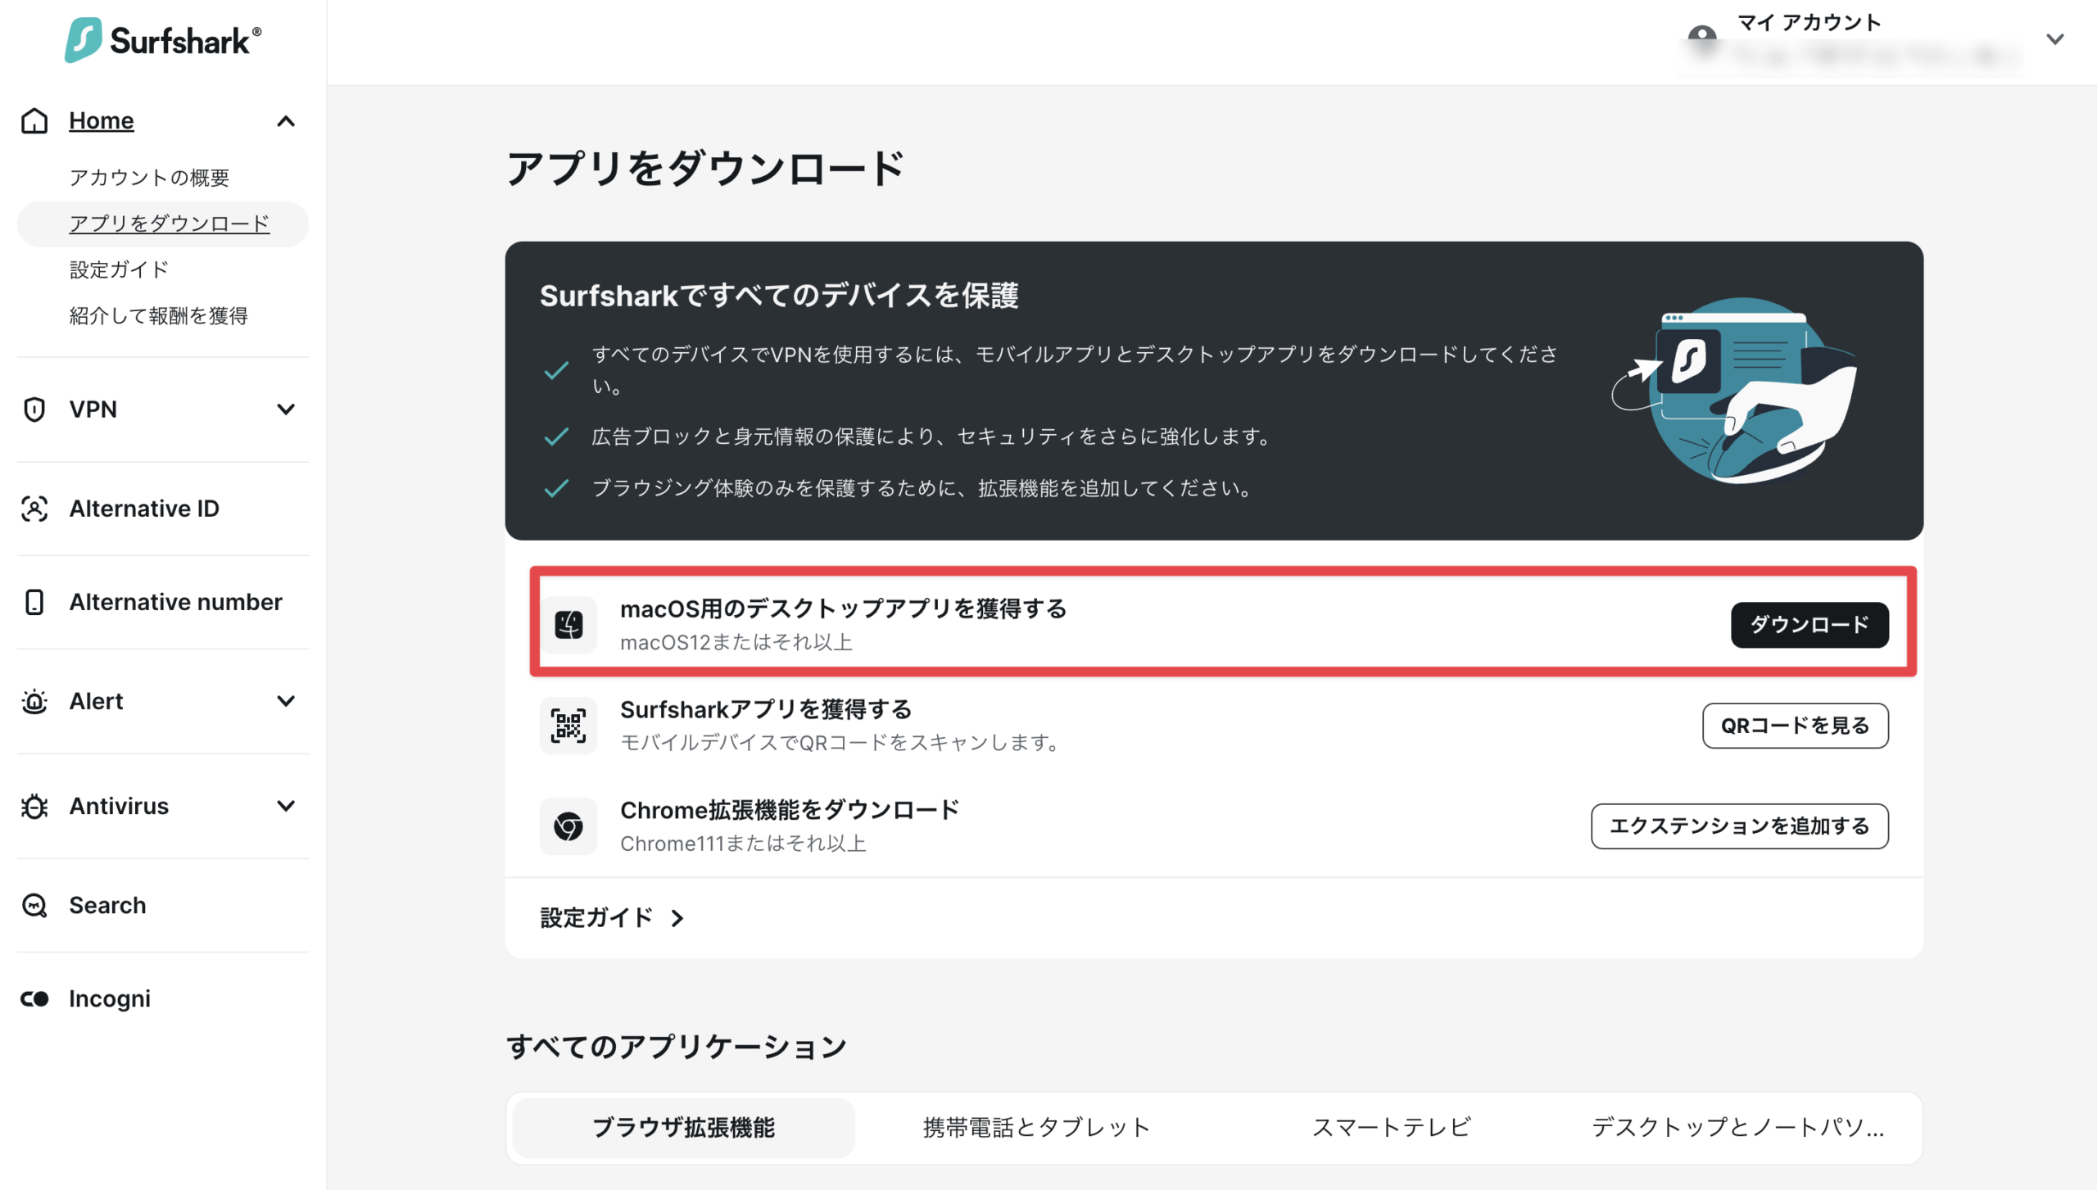Image resolution: width=2097 pixels, height=1190 pixels.
Task: Click the Surfshark logo
Action: [x=163, y=40]
